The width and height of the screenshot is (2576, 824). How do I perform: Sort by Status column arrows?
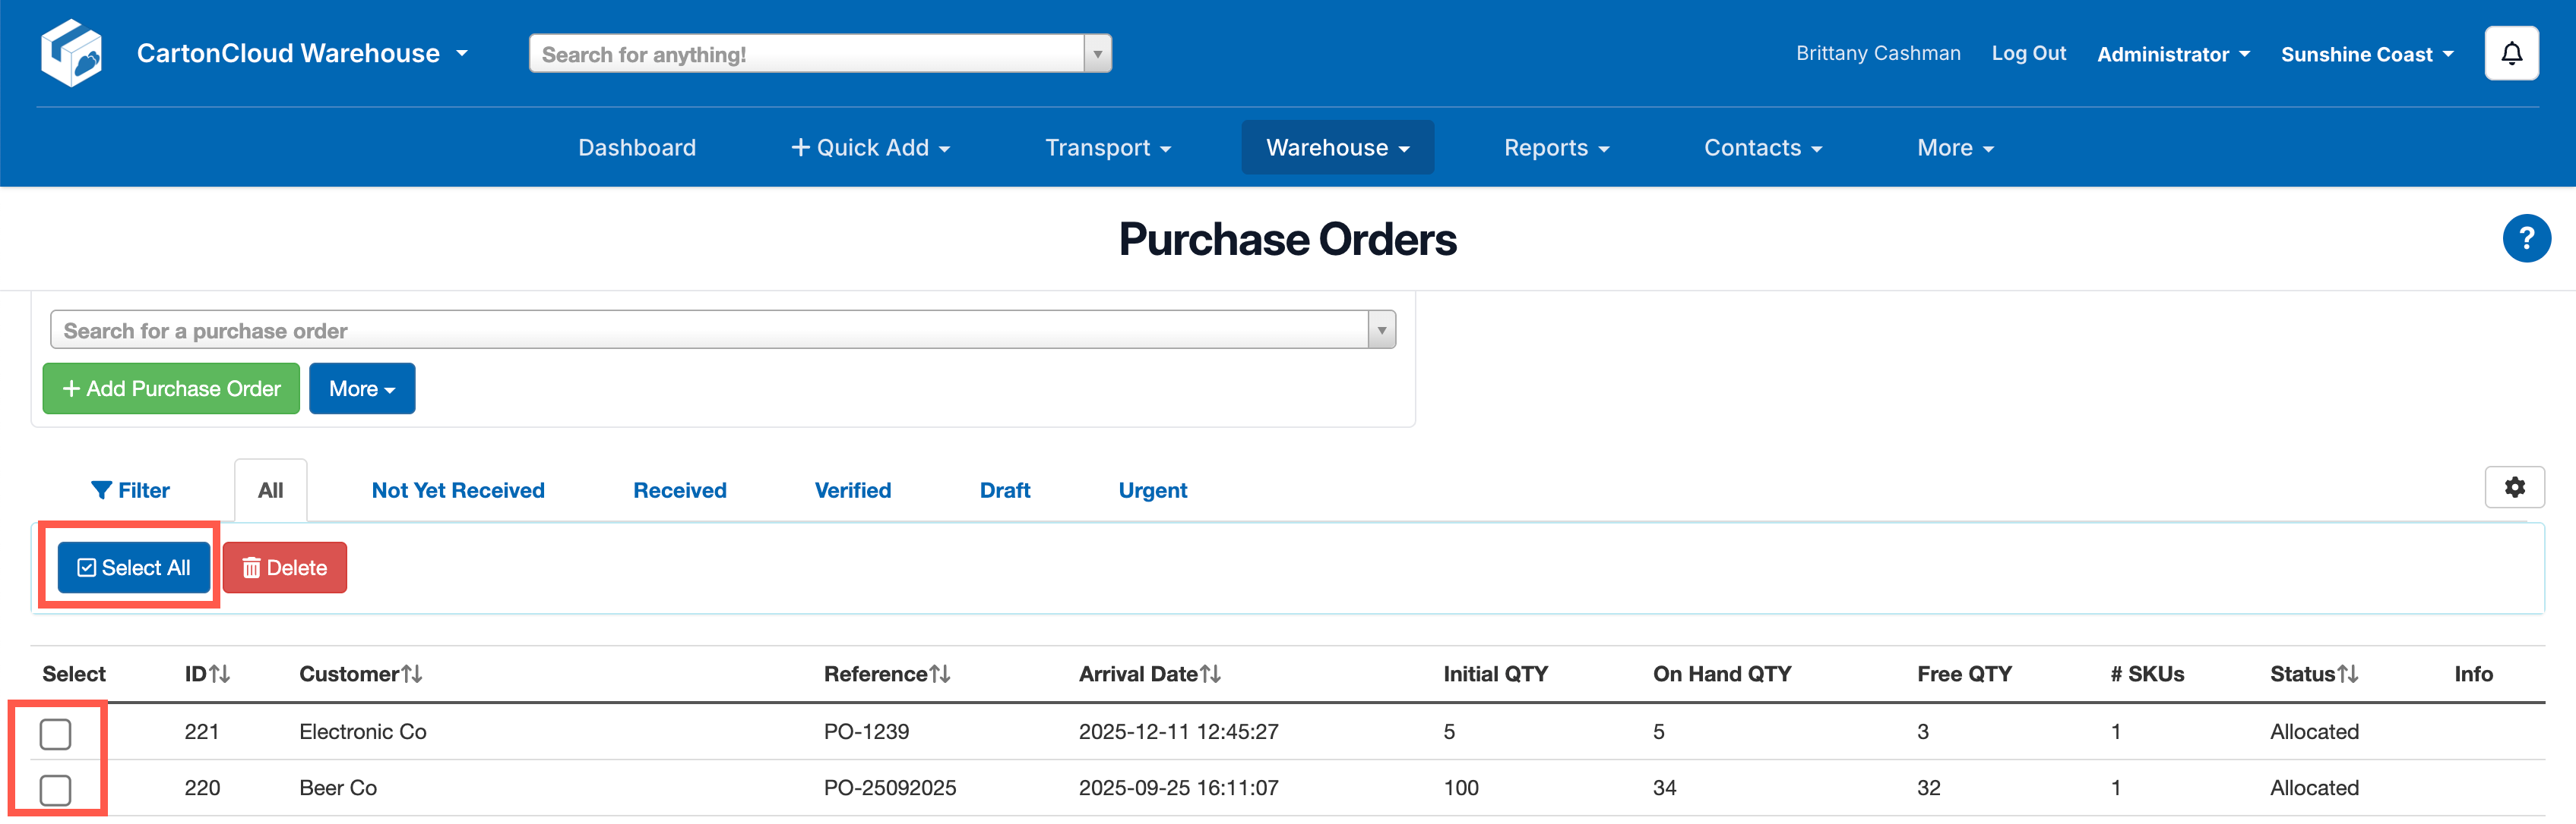(x=2347, y=675)
